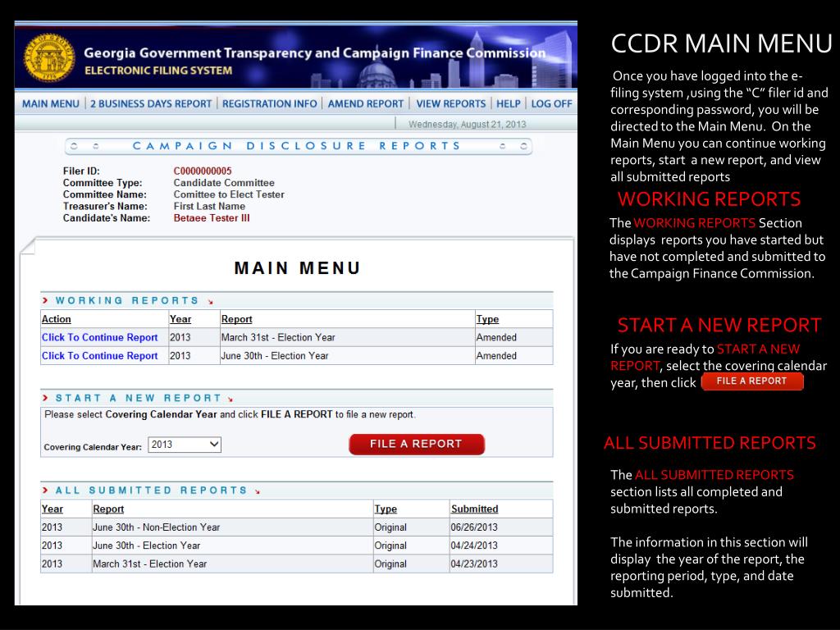
Task: Open the MAIN MENU navigation item
Action: 50,104
